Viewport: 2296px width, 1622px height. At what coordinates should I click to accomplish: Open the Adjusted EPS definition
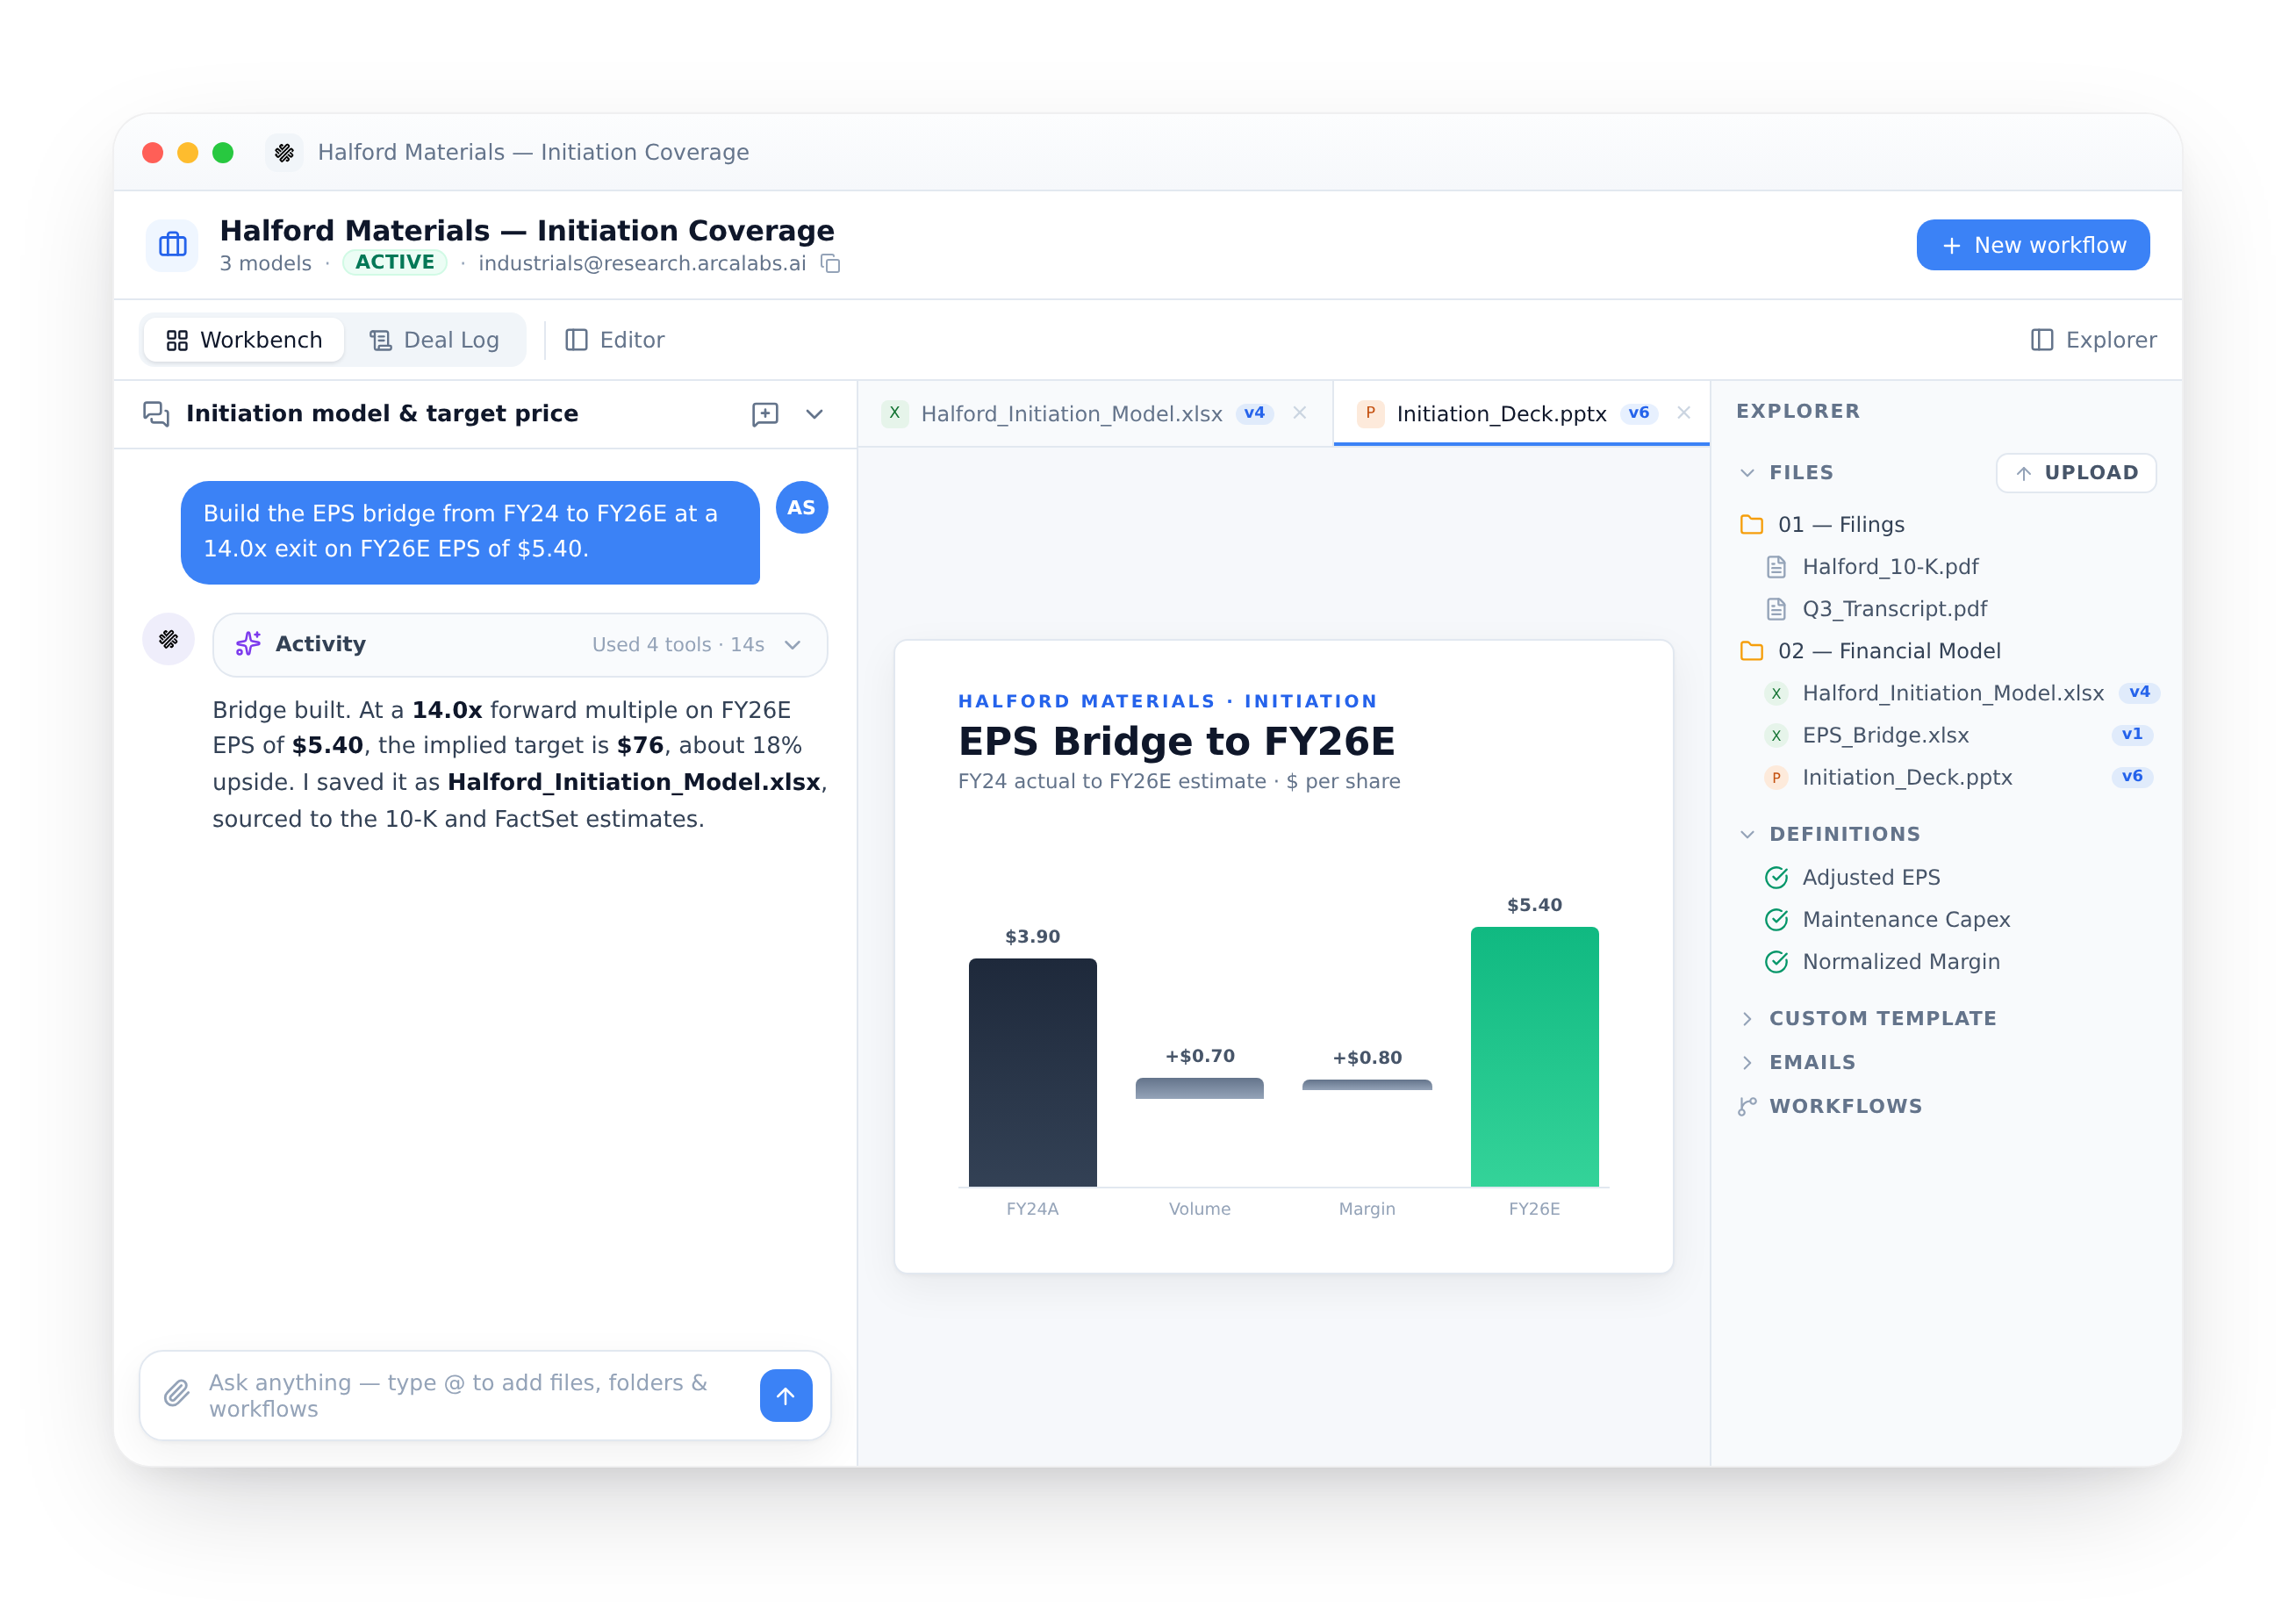point(1853,878)
